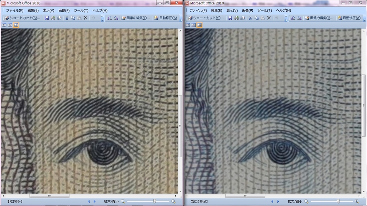367x206 pixels.
Task: Expand formatting toolbar options at right window edge
Action: (x=364, y=18)
